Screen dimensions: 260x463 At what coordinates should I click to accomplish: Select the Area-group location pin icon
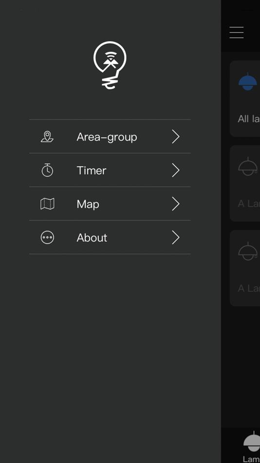47,137
